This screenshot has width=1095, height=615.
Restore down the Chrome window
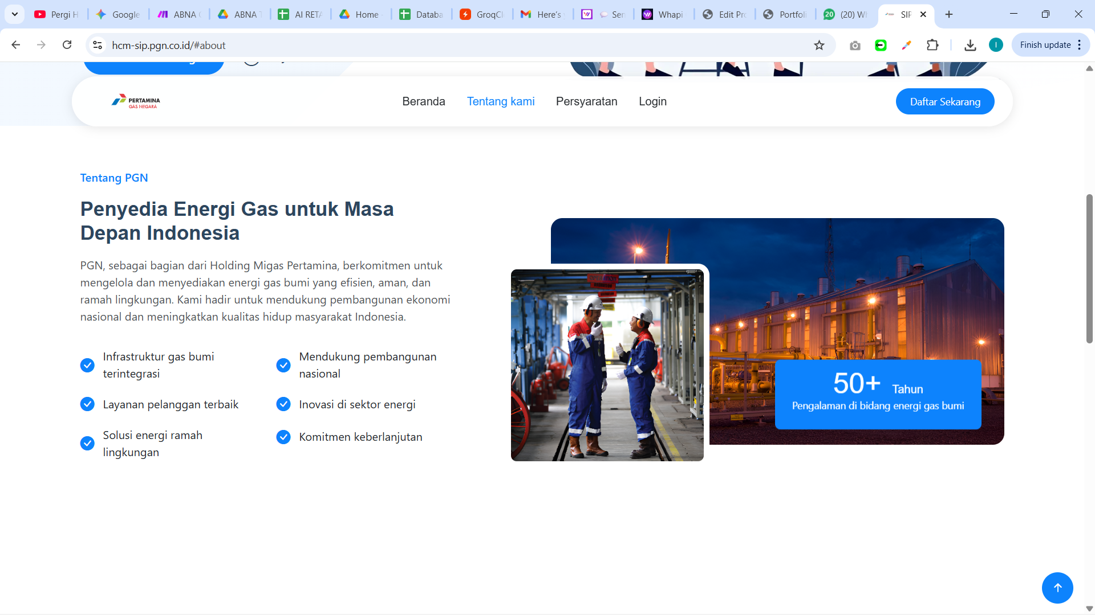[1045, 14]
